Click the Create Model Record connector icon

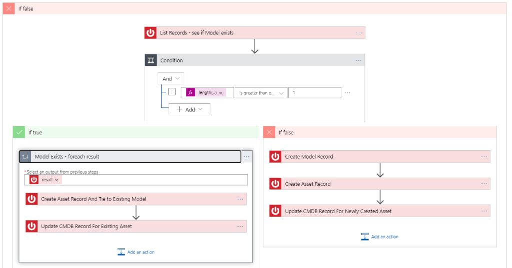(x=275, y=157)
